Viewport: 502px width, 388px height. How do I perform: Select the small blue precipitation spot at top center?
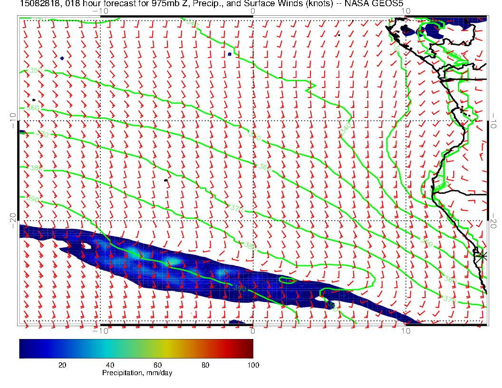tap(230, 54)
